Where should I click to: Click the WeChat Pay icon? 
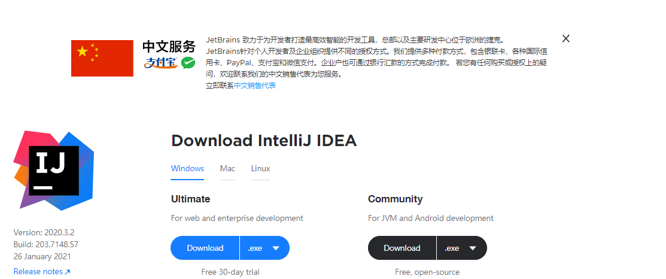tap(188, 63)
